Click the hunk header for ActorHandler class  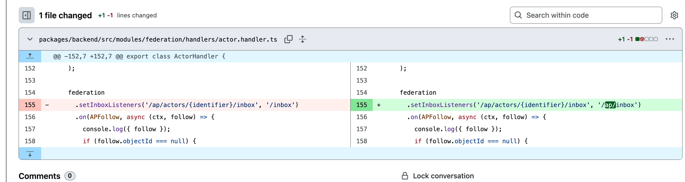click(x=139, y=56)
